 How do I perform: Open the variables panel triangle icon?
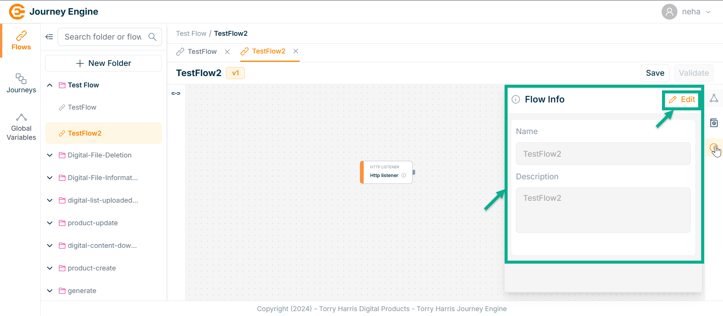point(714,99)
